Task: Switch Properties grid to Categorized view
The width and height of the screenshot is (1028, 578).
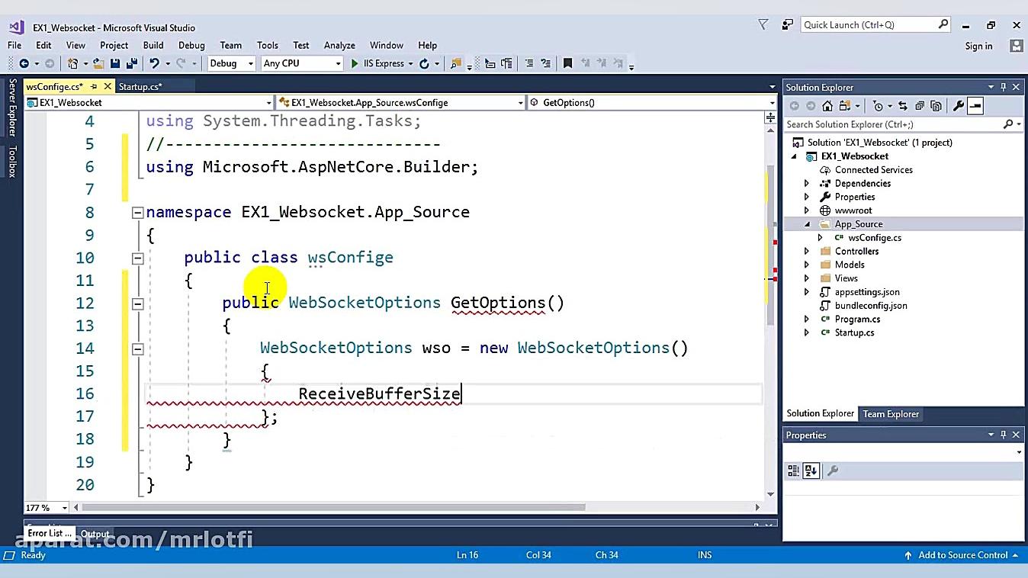Action: (793, 471)
